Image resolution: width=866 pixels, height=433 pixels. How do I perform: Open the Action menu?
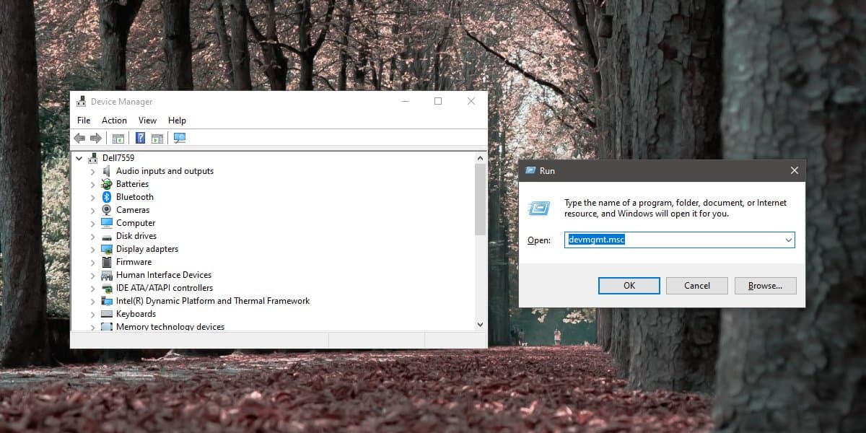pos(114,121)
